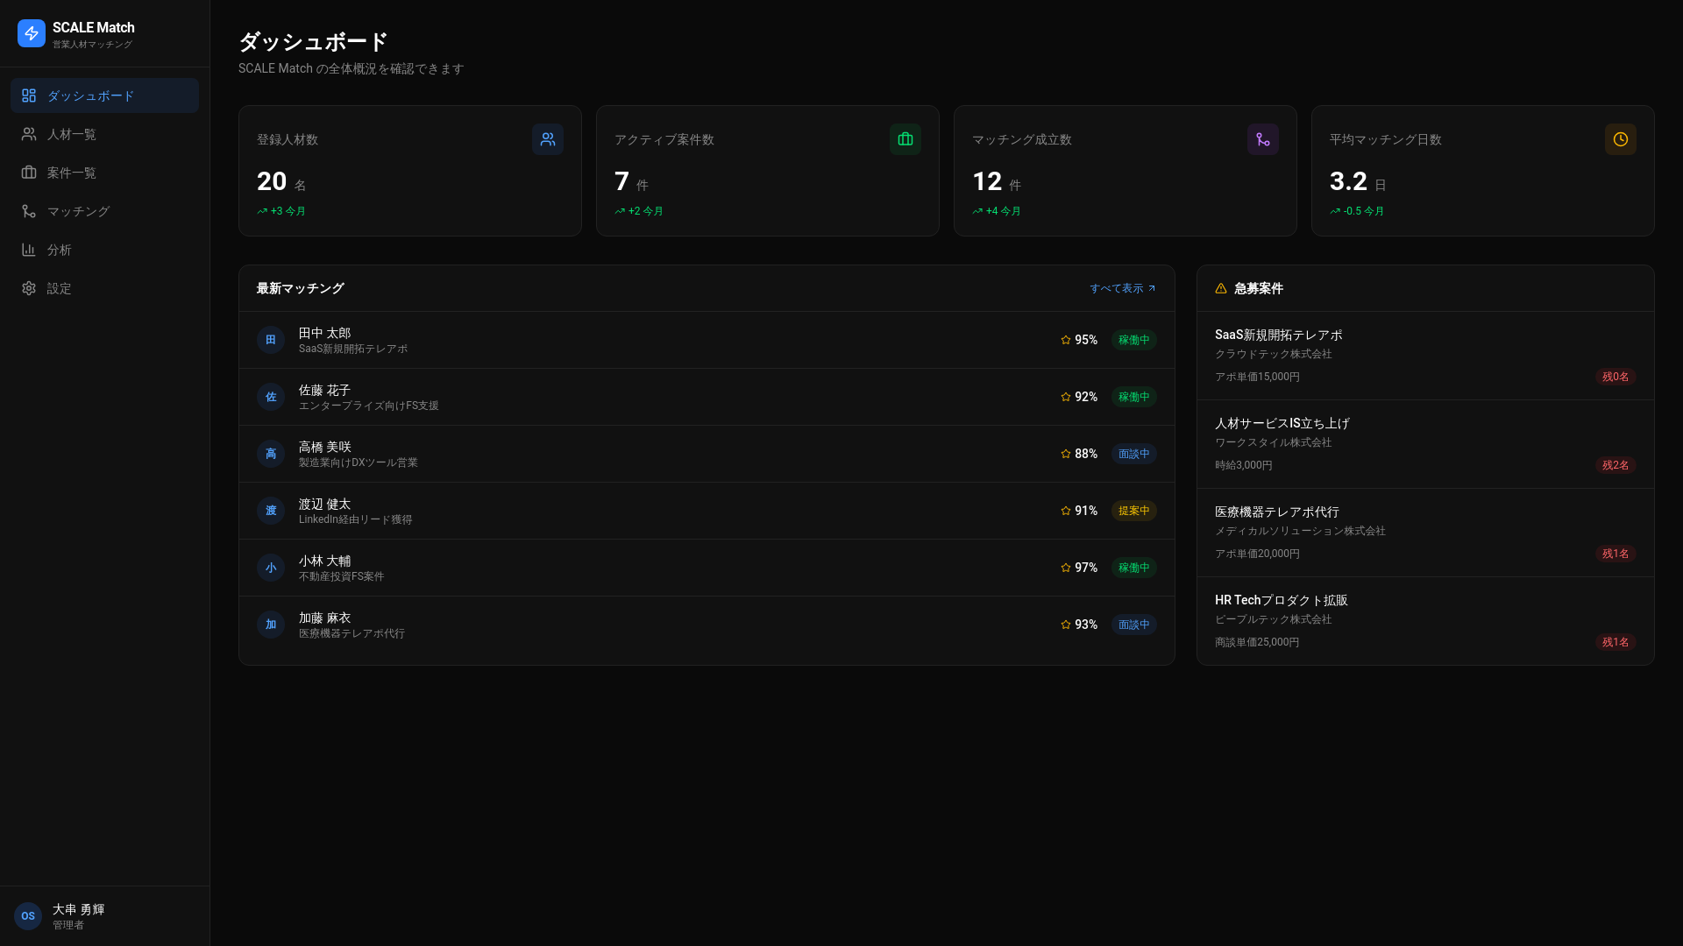Image resolution: width=1683 pixels, height=946 pixels.
Task: Click the trend arrow icon beside +3 今月
Action: coord(262,211)
